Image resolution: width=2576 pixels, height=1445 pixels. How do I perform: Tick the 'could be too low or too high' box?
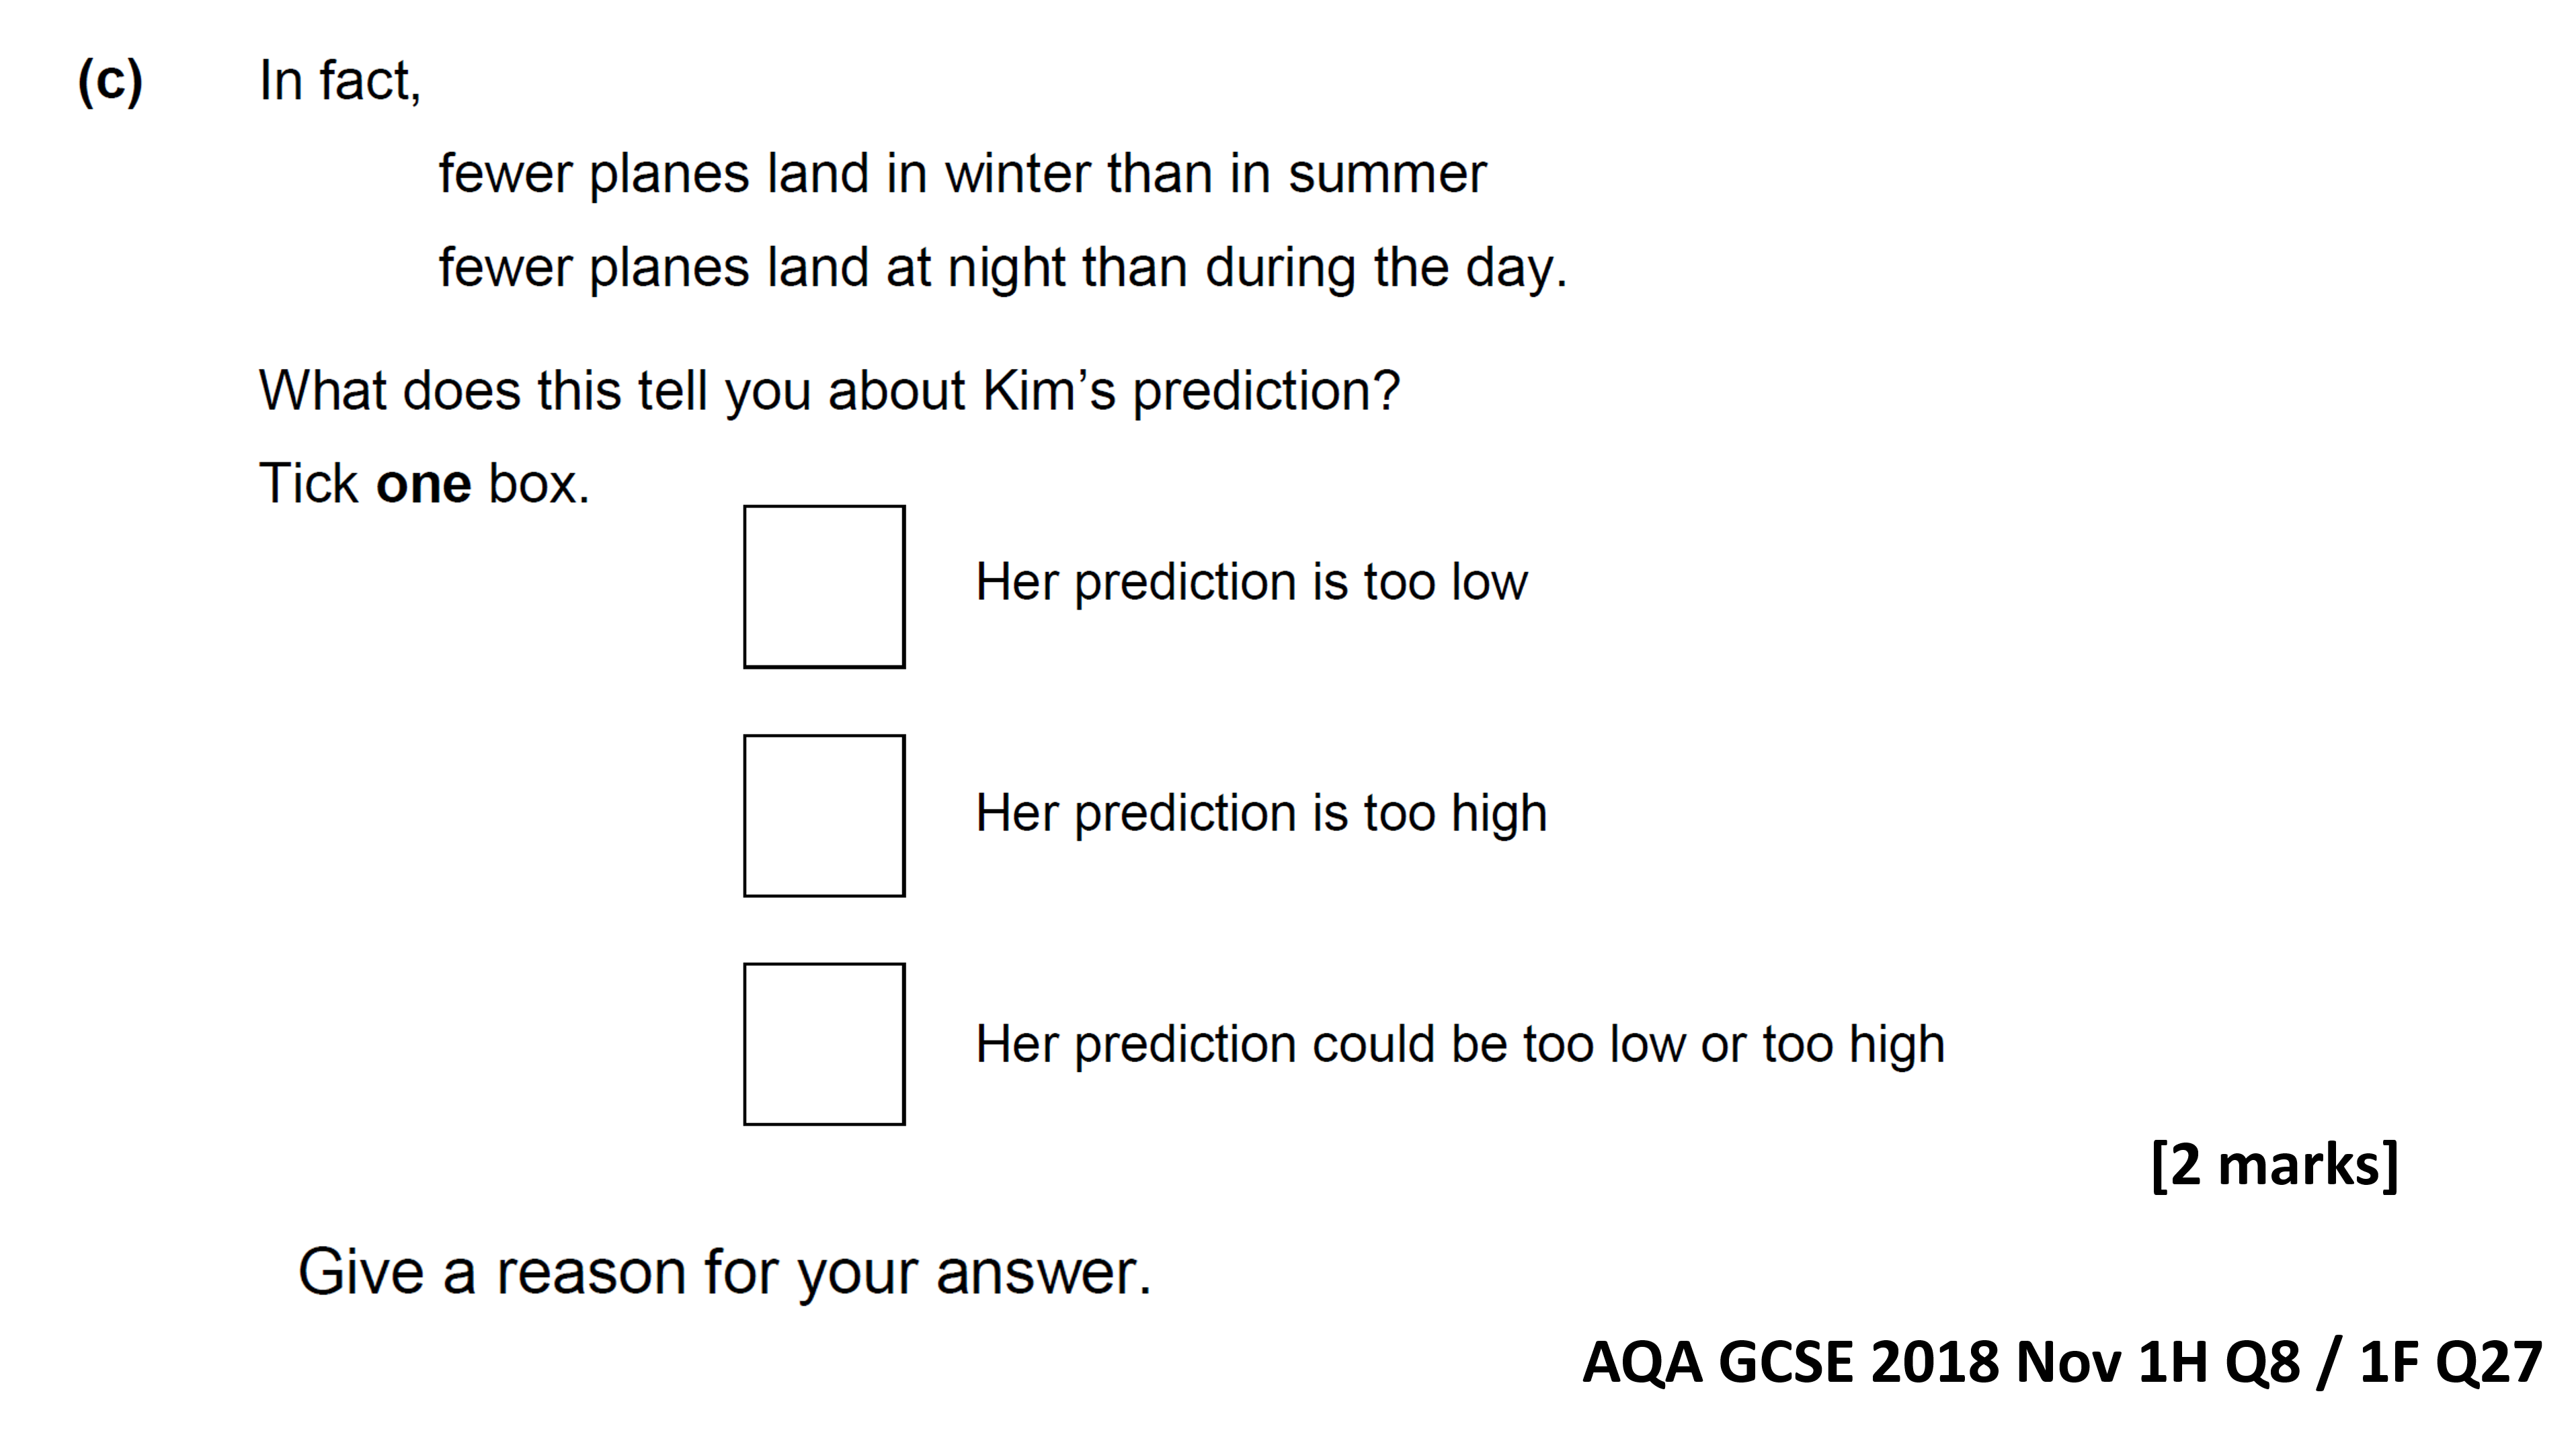click(x=824, y=1044)
